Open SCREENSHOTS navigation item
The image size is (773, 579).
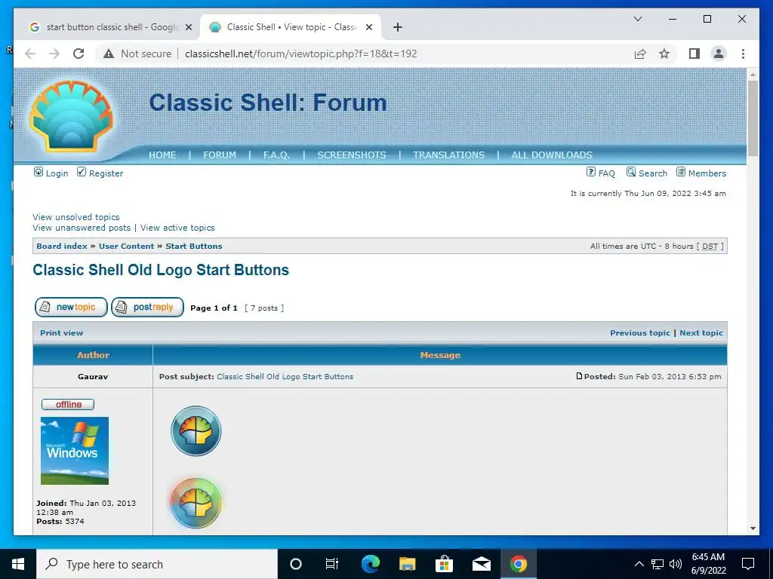352,155
